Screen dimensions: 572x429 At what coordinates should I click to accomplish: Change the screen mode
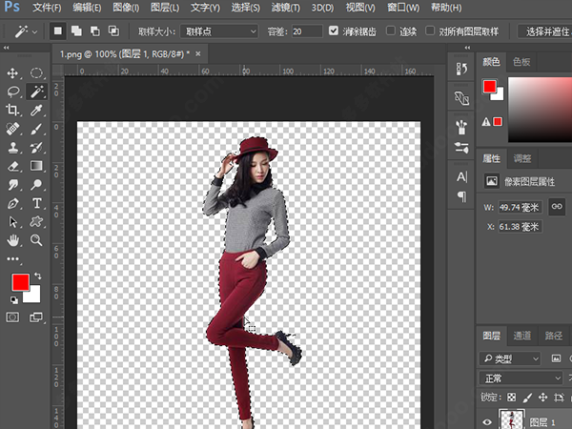(x=36, y=317)
